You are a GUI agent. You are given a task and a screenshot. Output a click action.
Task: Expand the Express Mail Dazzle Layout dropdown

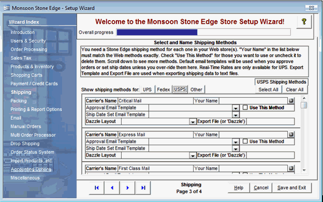[x=193, y=156]
